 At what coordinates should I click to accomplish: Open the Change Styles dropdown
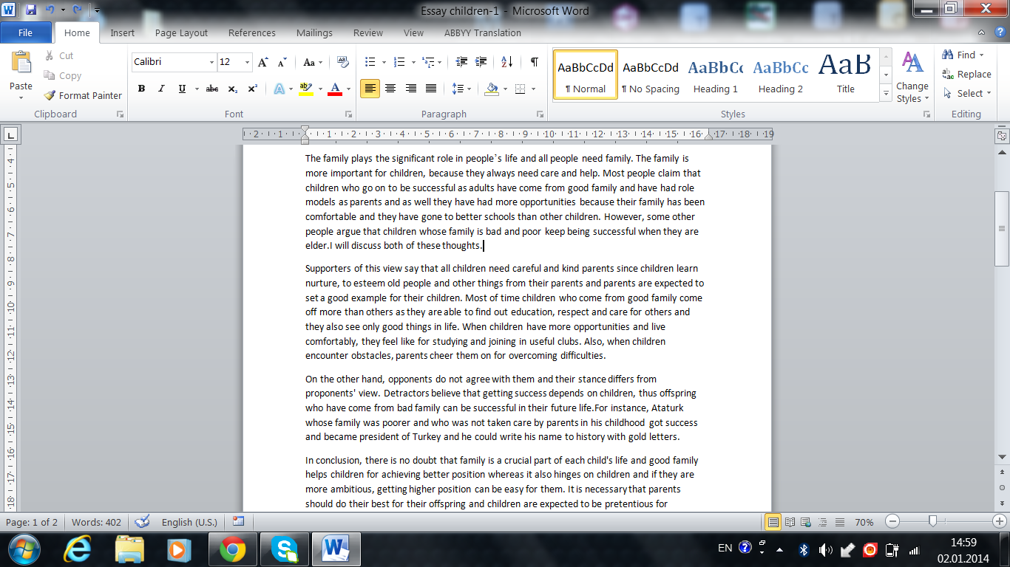(x=912, y=77)
